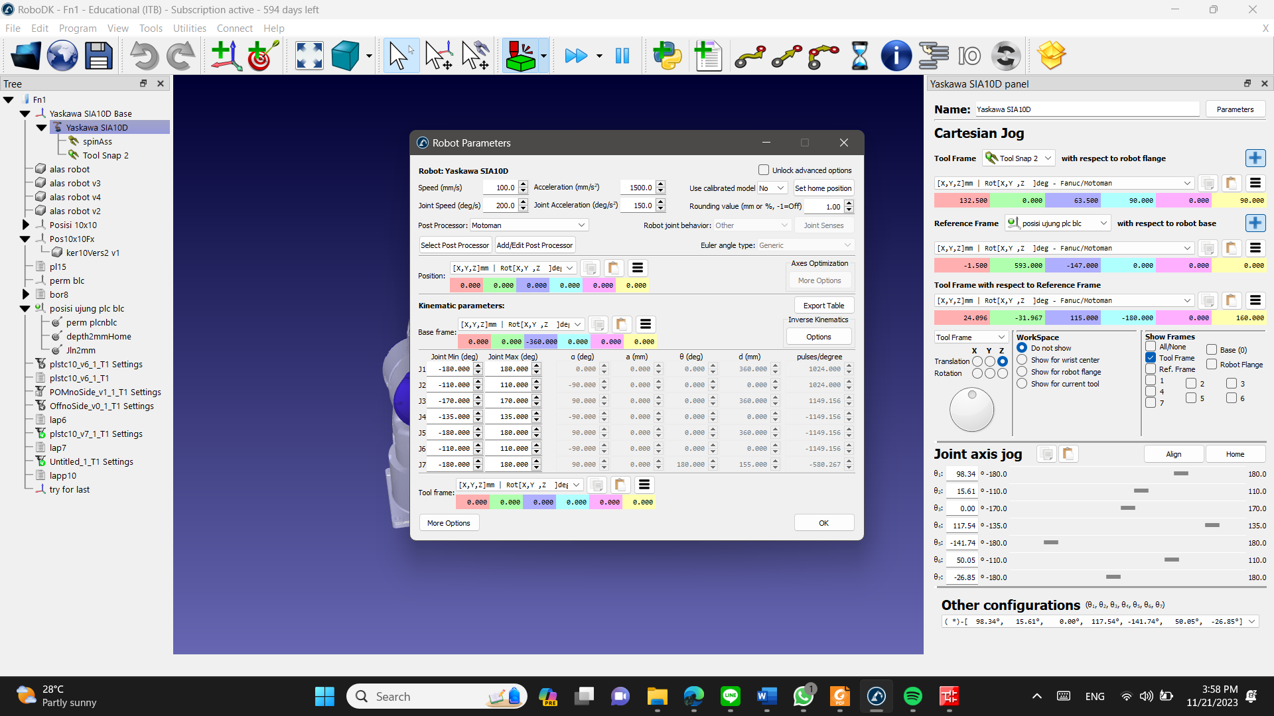Open the Python script toolbar icon
1274x716 pixels.
(x=667, y=56)
